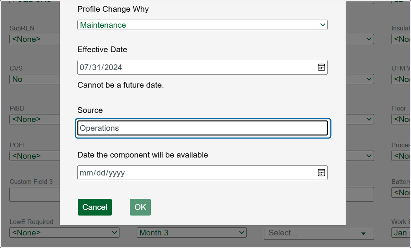Click the 'Profile Change Why' label
Screen dimensions: 411x248
point(113,9)
